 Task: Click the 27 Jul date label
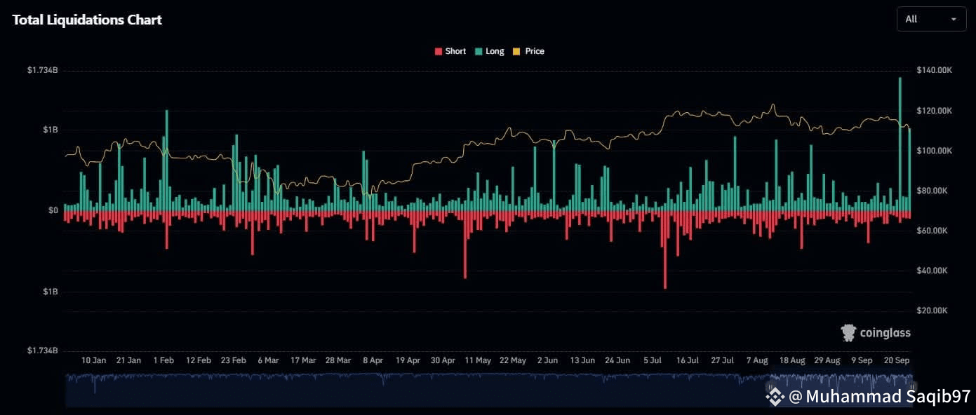pos(722,360)
